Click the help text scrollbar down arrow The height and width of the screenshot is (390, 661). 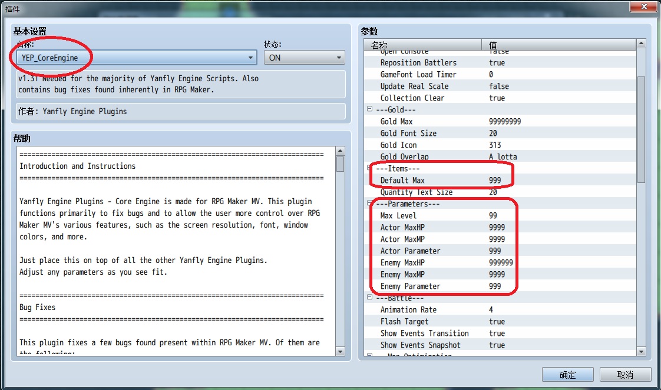point(340,351)
